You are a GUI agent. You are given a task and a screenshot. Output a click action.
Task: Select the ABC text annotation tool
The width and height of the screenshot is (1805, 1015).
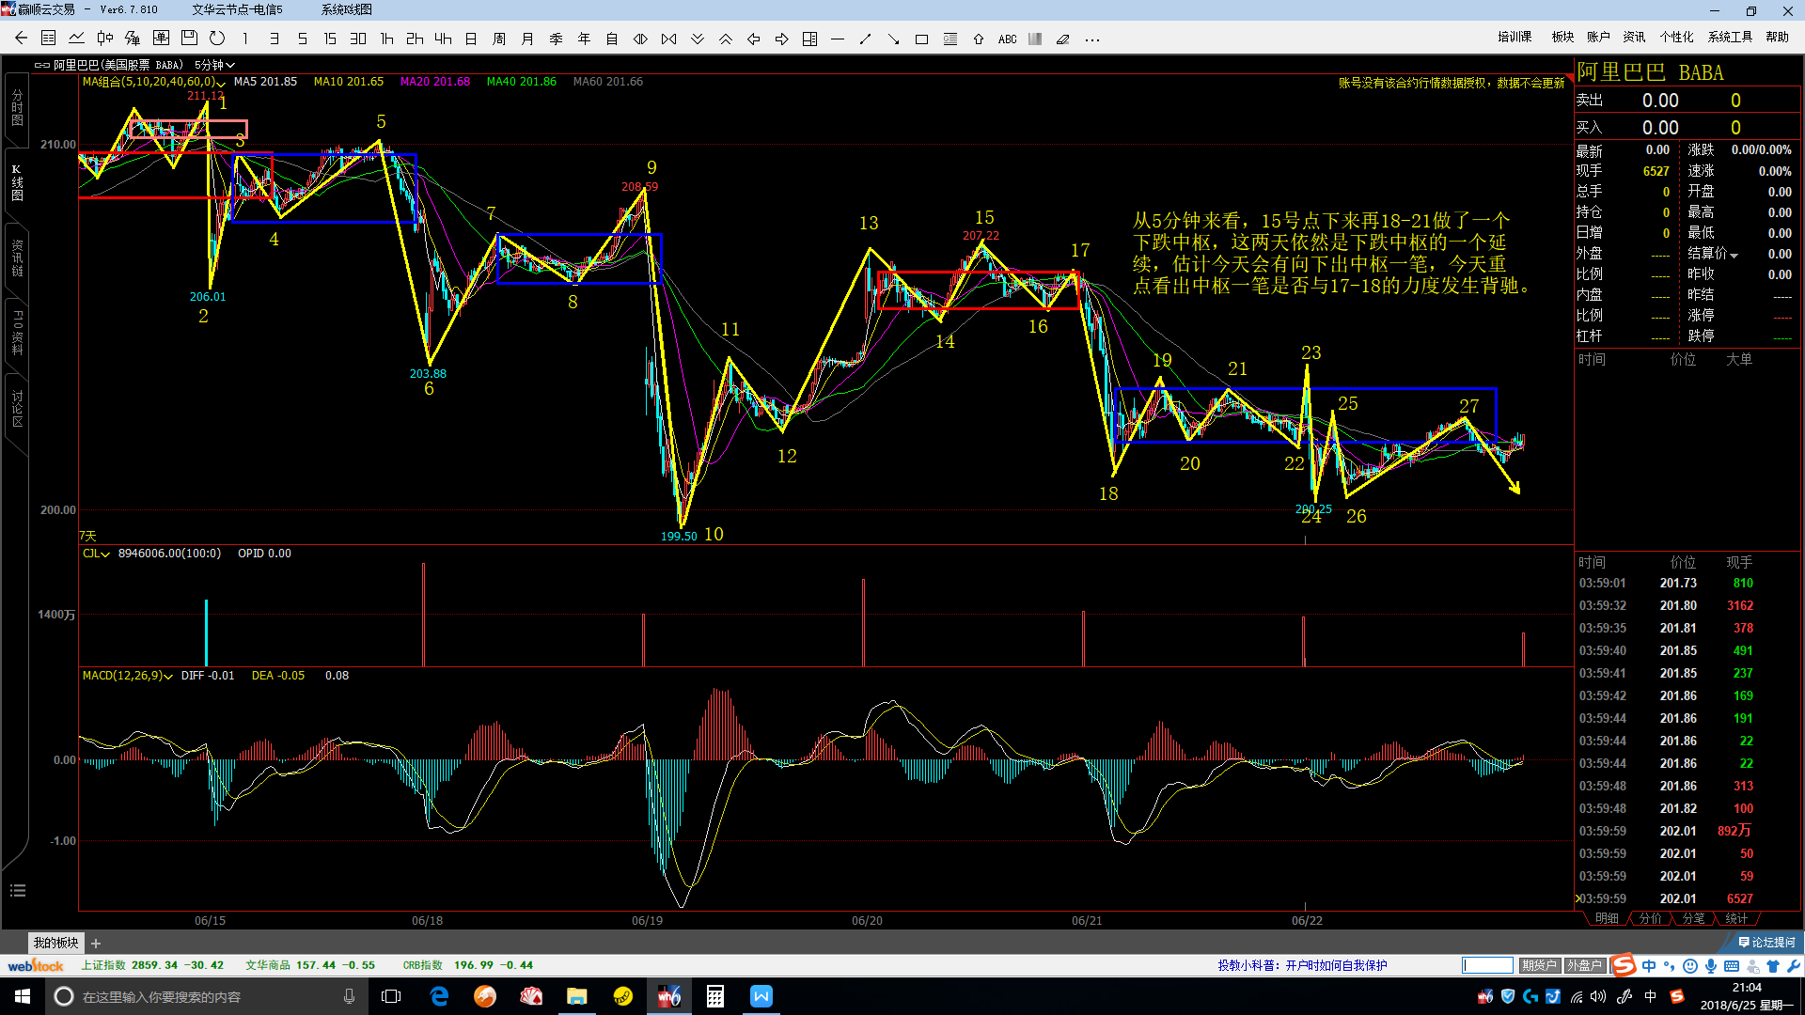(x=1007, y=39)
